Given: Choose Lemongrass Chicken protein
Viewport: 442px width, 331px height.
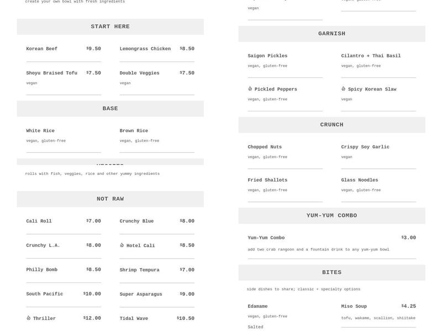Looking at the screenshot, I should coord(145,49).
